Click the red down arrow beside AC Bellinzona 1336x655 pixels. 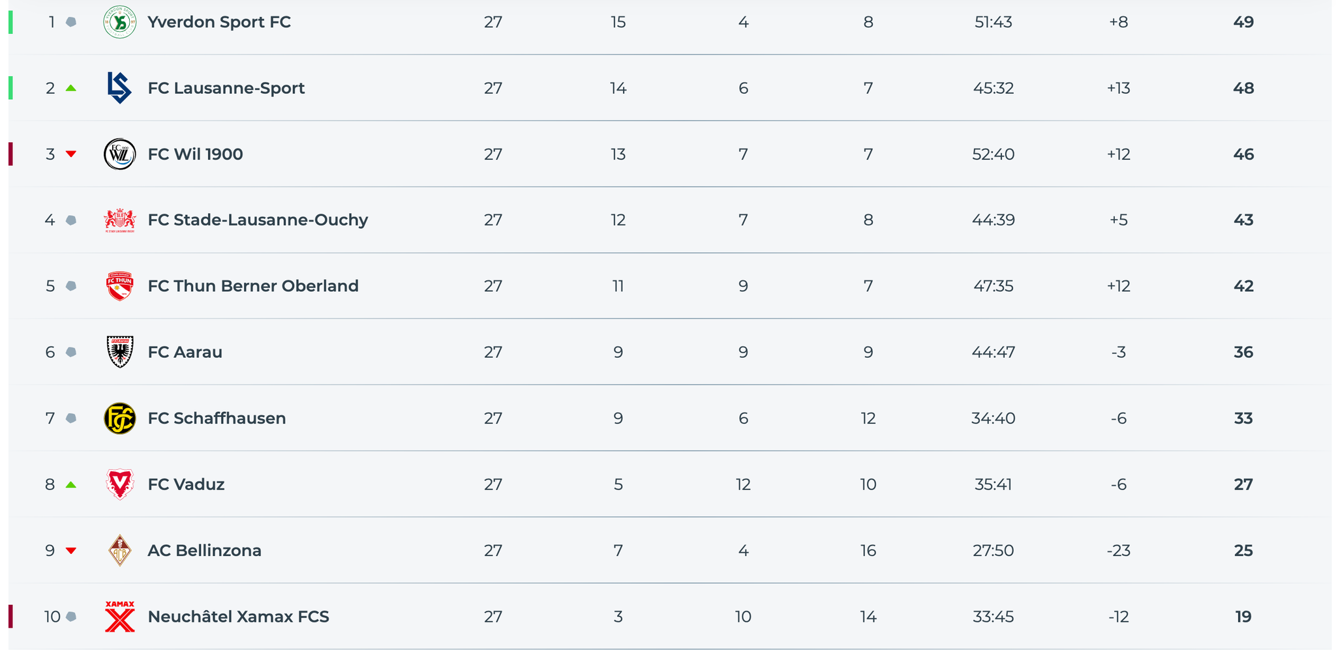click(71, 551)
